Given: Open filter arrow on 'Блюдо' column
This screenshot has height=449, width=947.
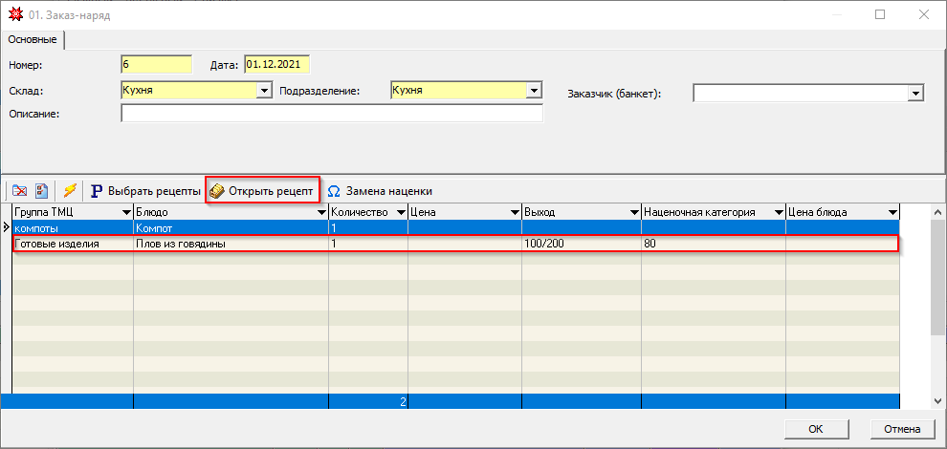Looking at the screenshot, I should pos(320,212).
